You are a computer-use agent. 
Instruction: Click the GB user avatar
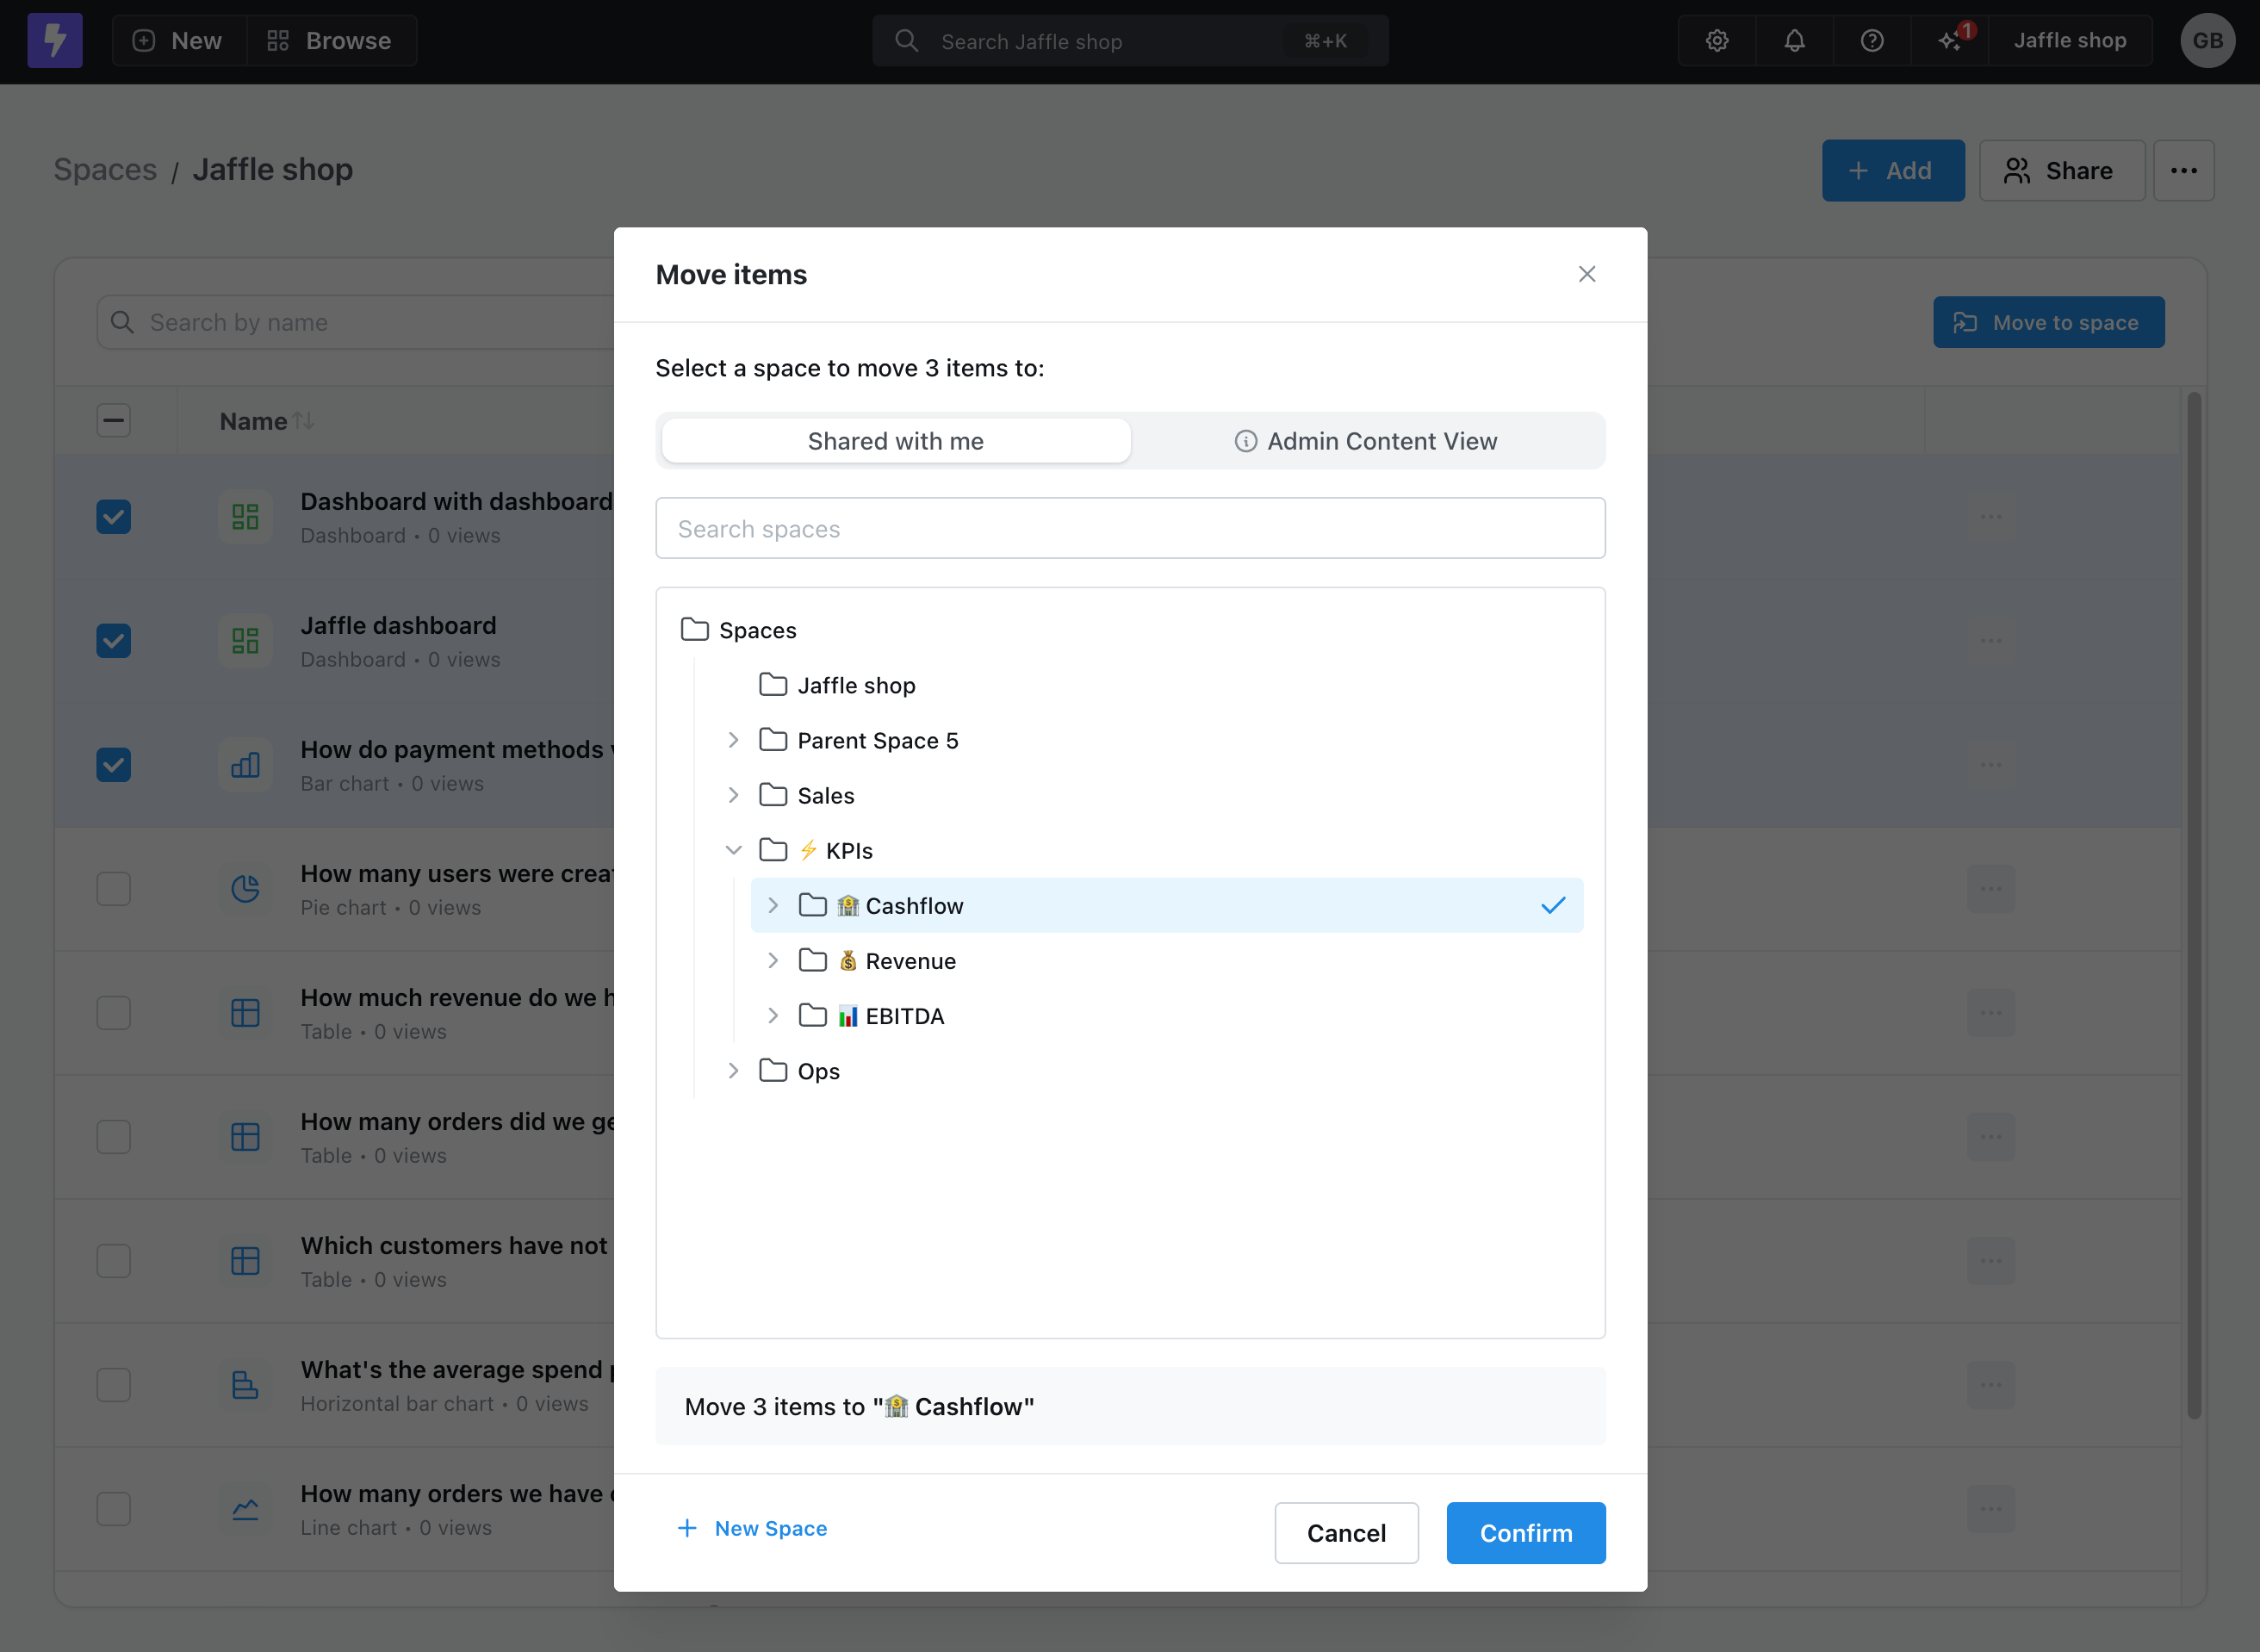tap(2207, 40)
